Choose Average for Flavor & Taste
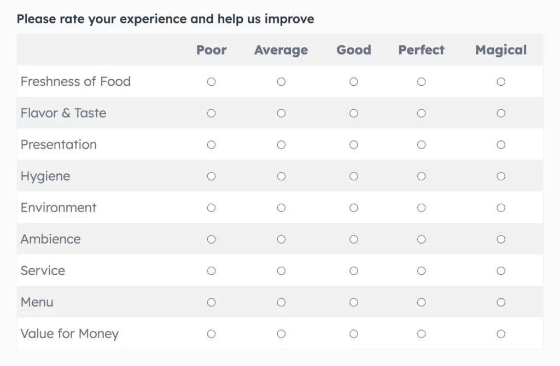560x366 pixels. [x=281, y=114]
